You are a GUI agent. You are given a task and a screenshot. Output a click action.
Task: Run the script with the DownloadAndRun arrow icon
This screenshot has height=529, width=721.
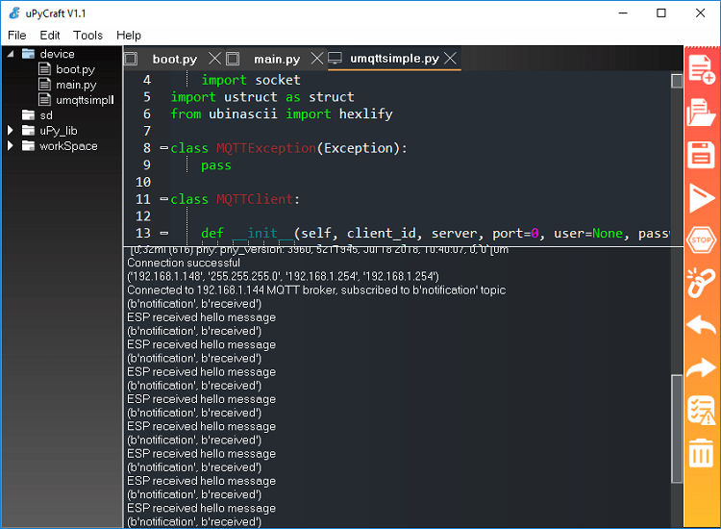702,197
